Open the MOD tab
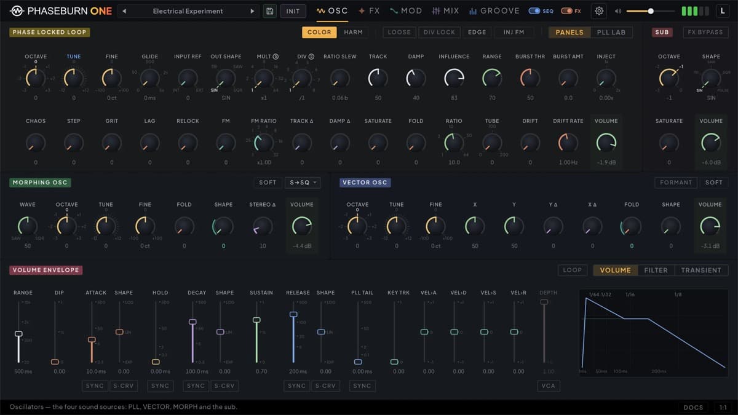The width and height of the screenshot is (738, 415). pyautogui.click(x=406, y=11)
